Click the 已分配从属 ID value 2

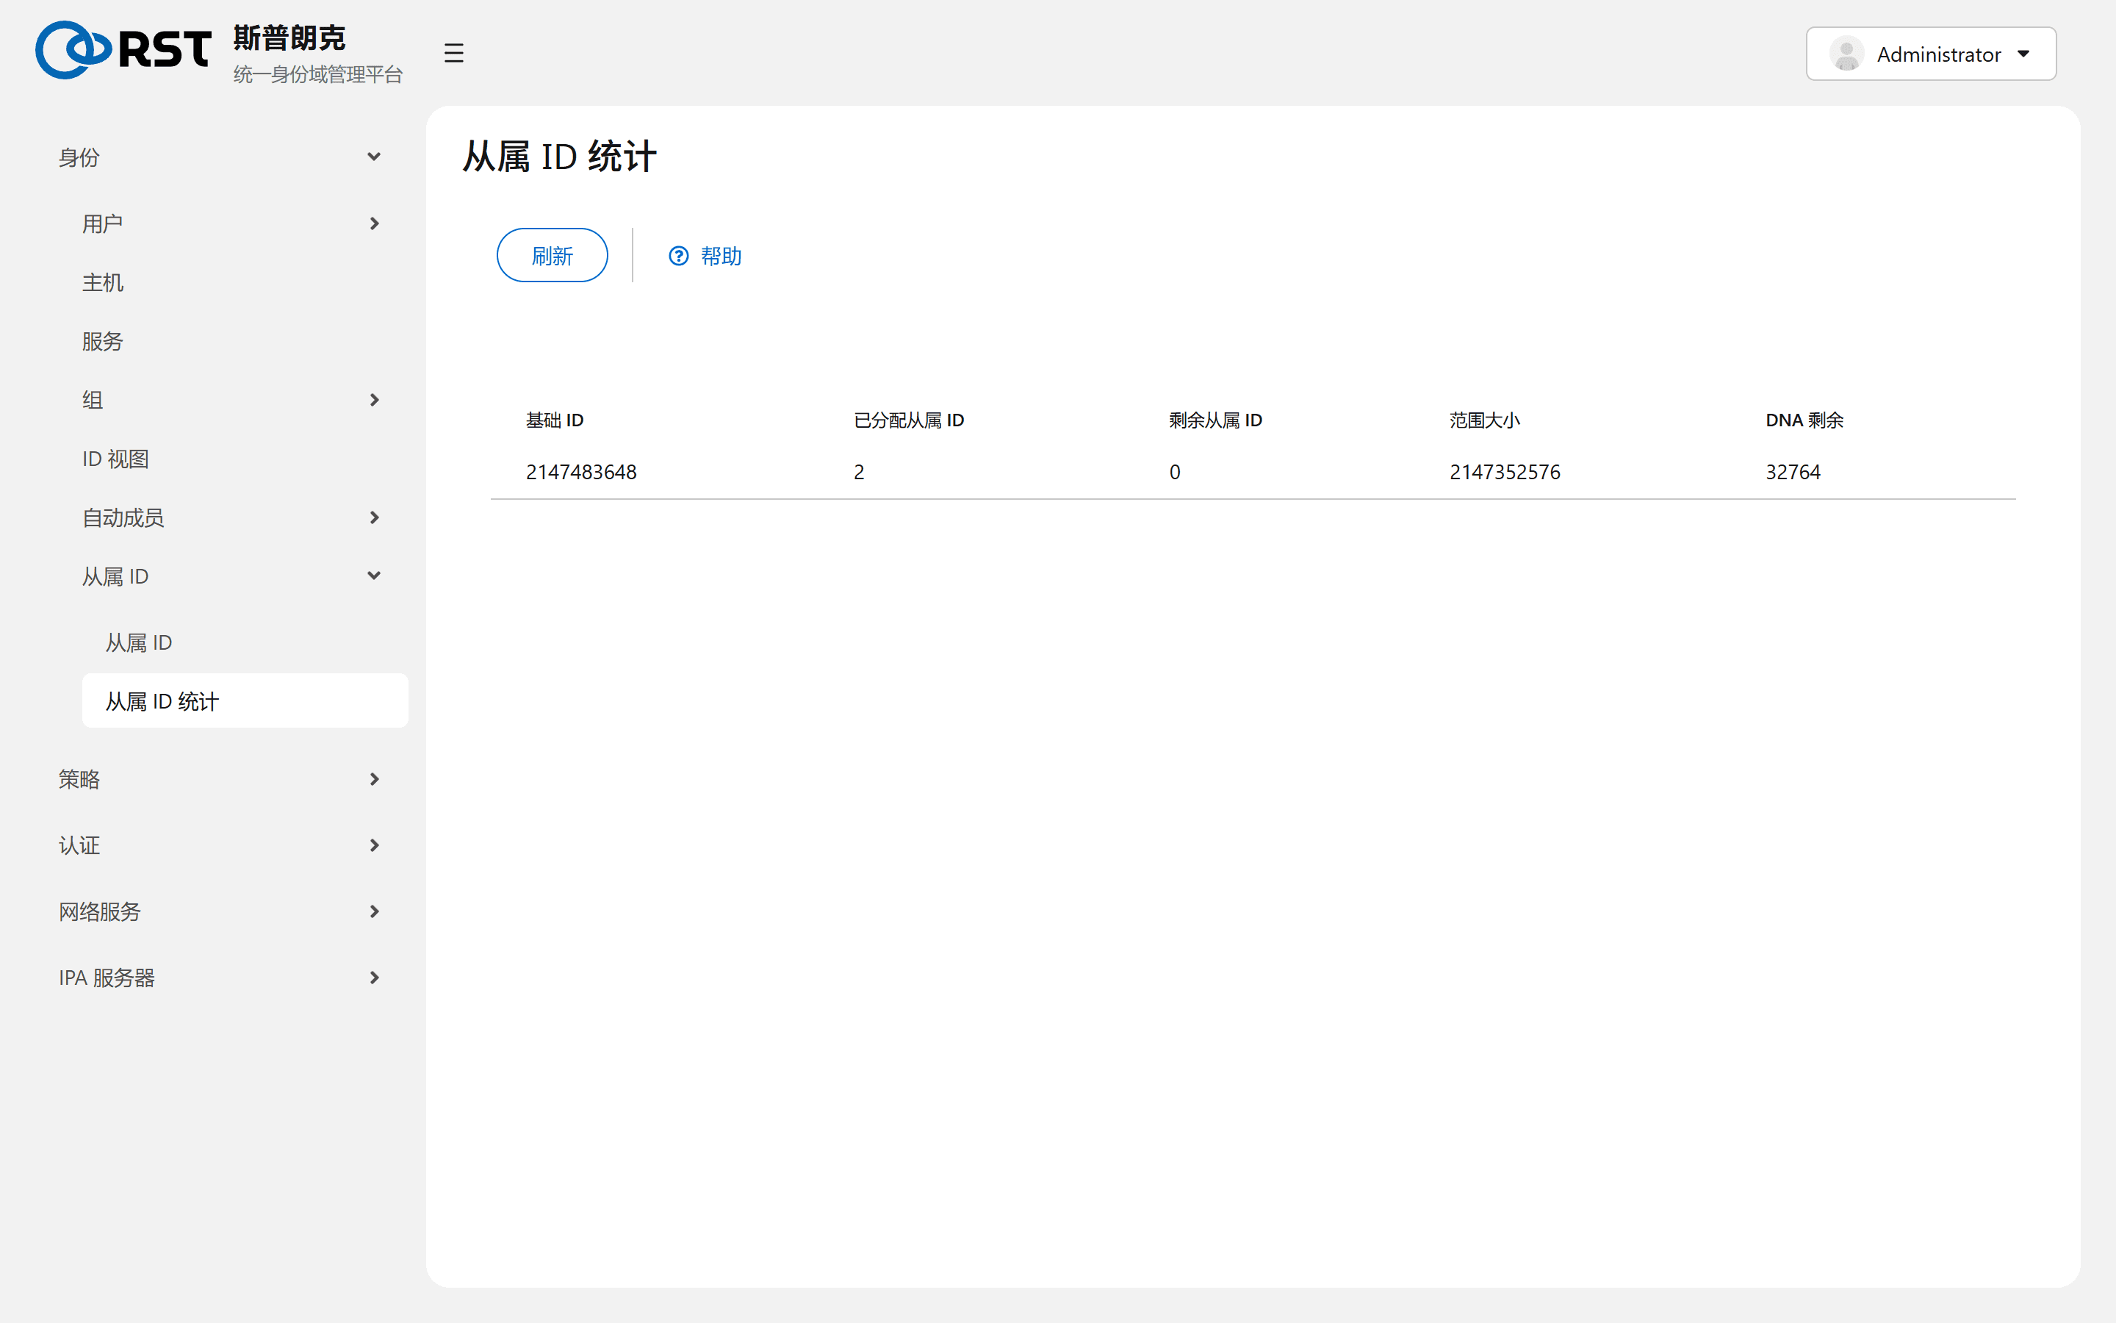click(859, 473)
